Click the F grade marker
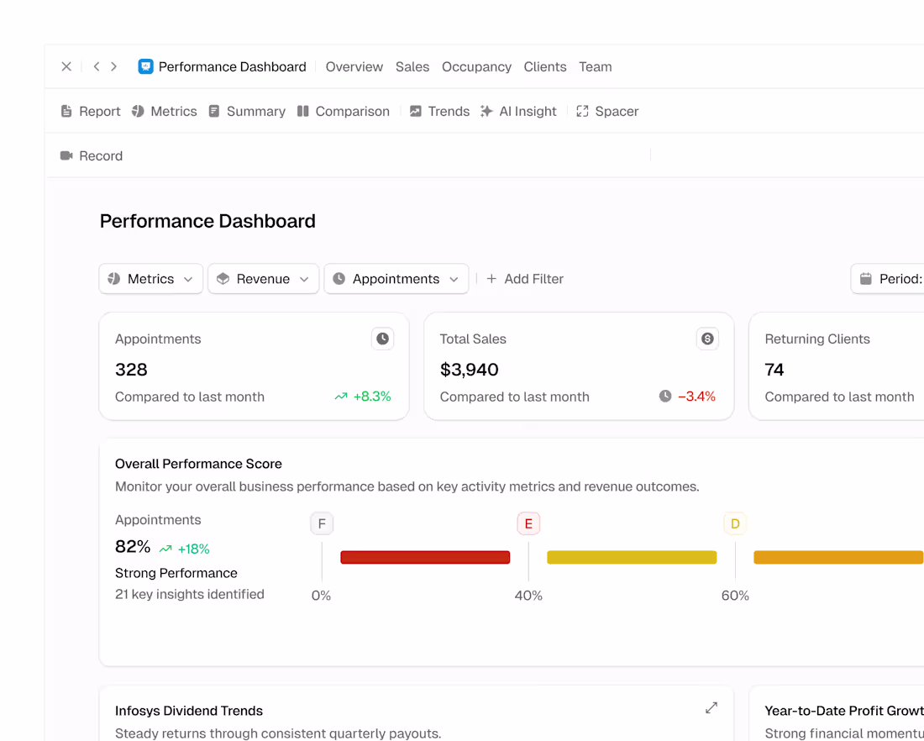Image resolution: width=924 pixels, height=741 pixels. point(322,523)
